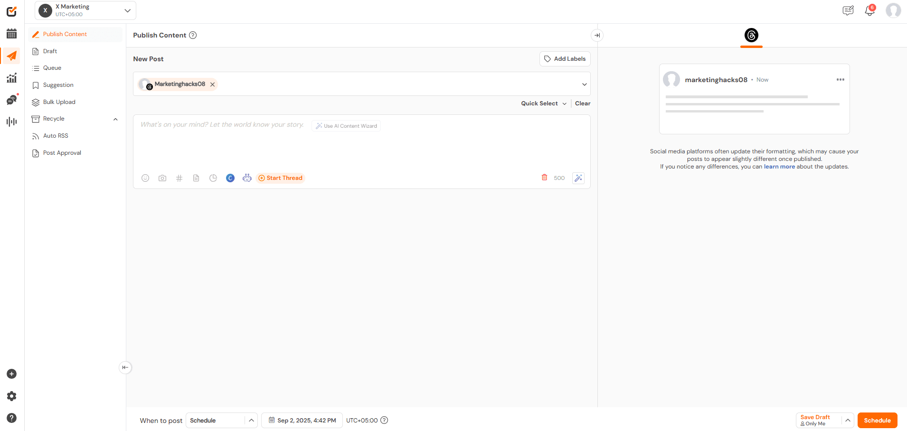Select the analytics chart icon in sidebar
The image size is (907, 431).
click(11, 77)
